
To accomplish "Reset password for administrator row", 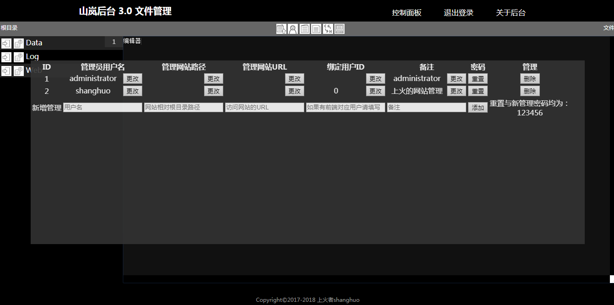I will 478,79.
